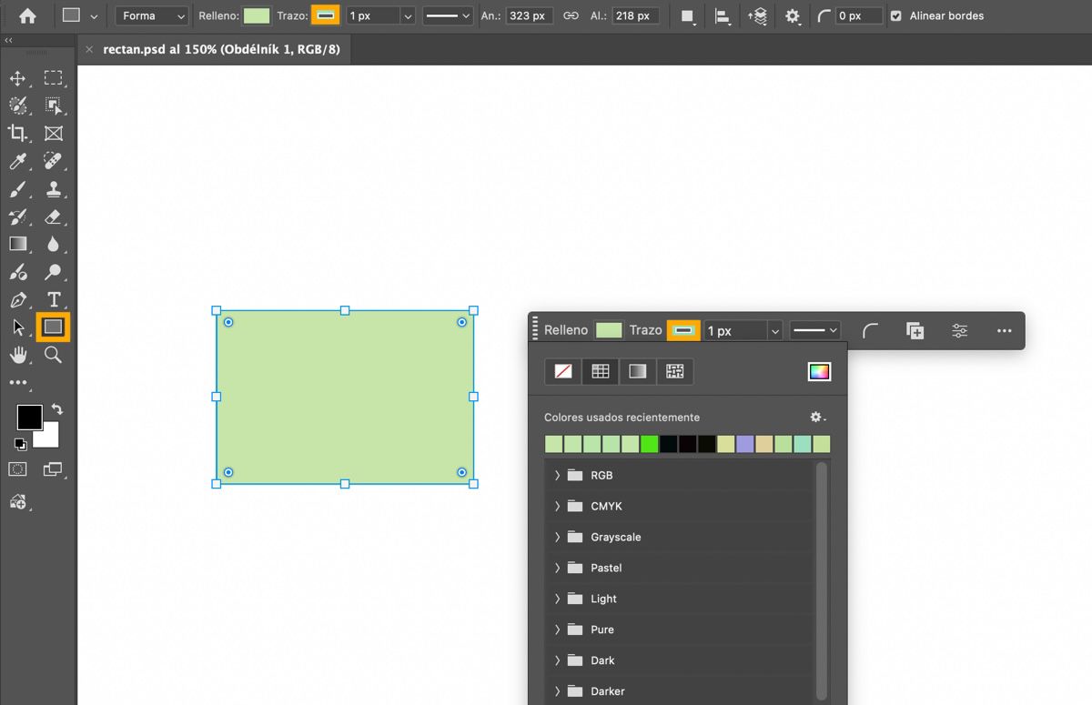Image resolution: width=1092 pixels, height=705 pixels.
Task: Select the Hand tool
Action: (18, 355)
